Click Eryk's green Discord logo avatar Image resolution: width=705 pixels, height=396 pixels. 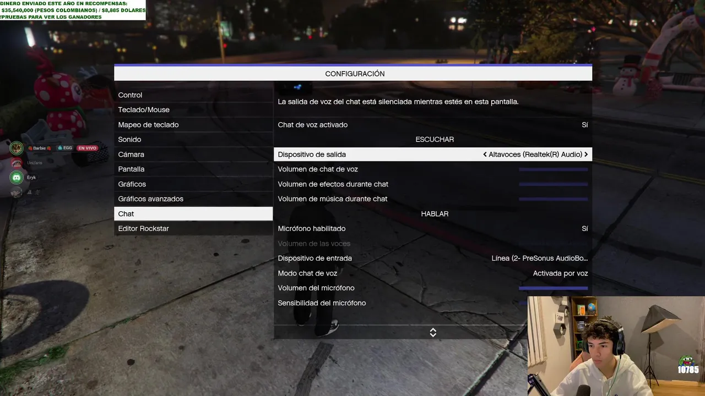pyautogui.click(x=17, y=178)
